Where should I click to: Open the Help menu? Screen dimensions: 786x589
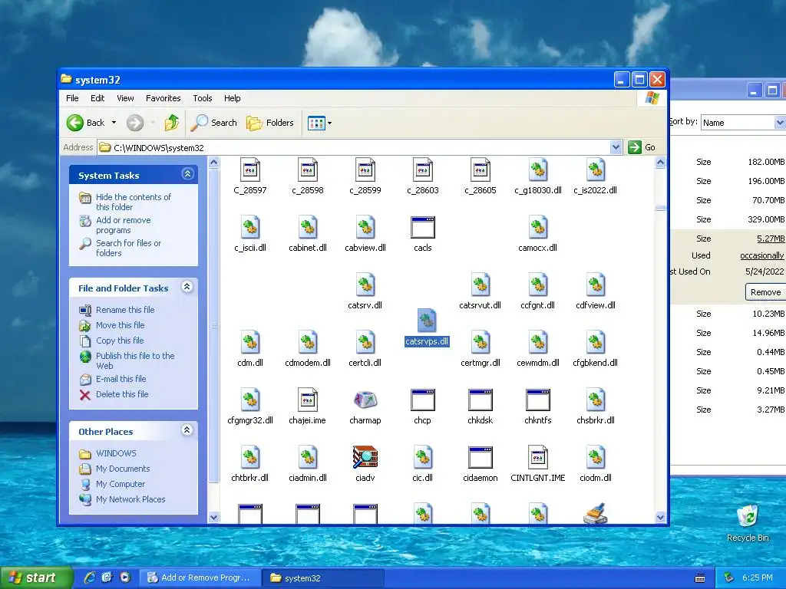coord(232,98)
